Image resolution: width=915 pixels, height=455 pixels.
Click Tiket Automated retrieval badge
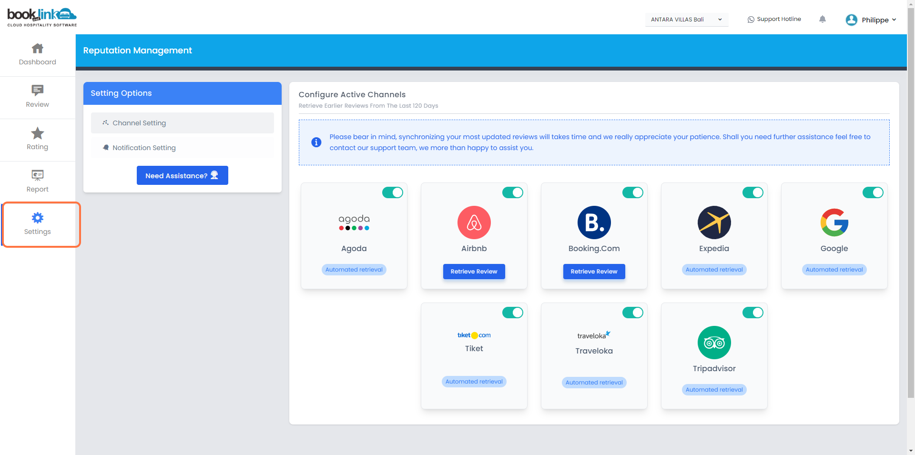tap(474, 382)
